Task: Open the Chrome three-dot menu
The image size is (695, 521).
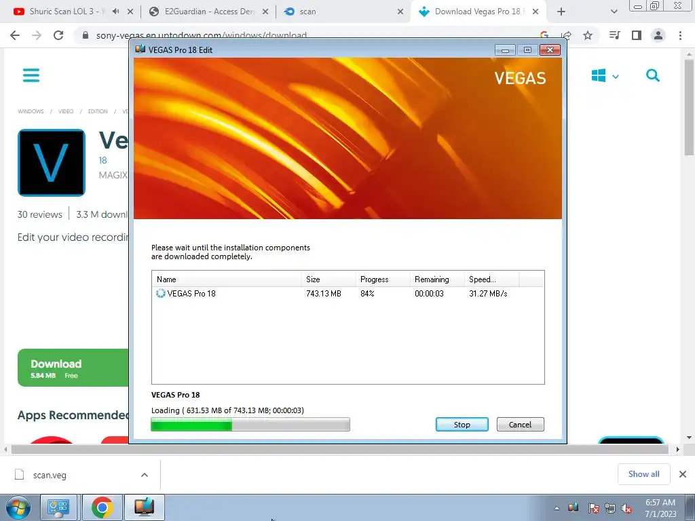Action: point(680,35)
